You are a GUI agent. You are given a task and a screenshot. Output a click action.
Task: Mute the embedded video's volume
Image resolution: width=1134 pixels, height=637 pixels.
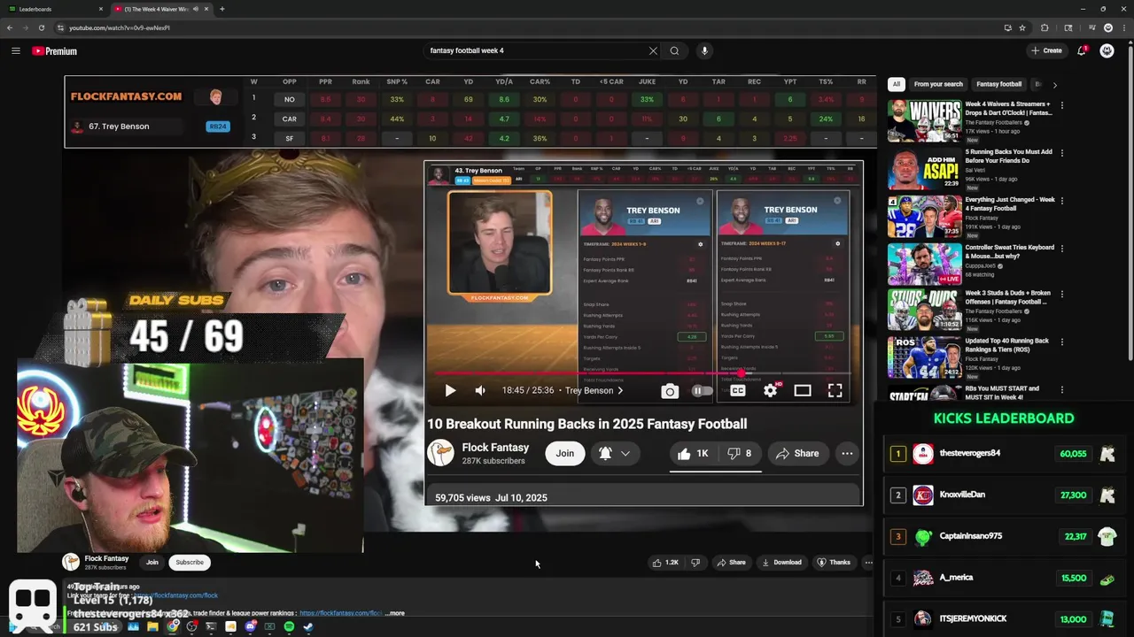[480, 390]
